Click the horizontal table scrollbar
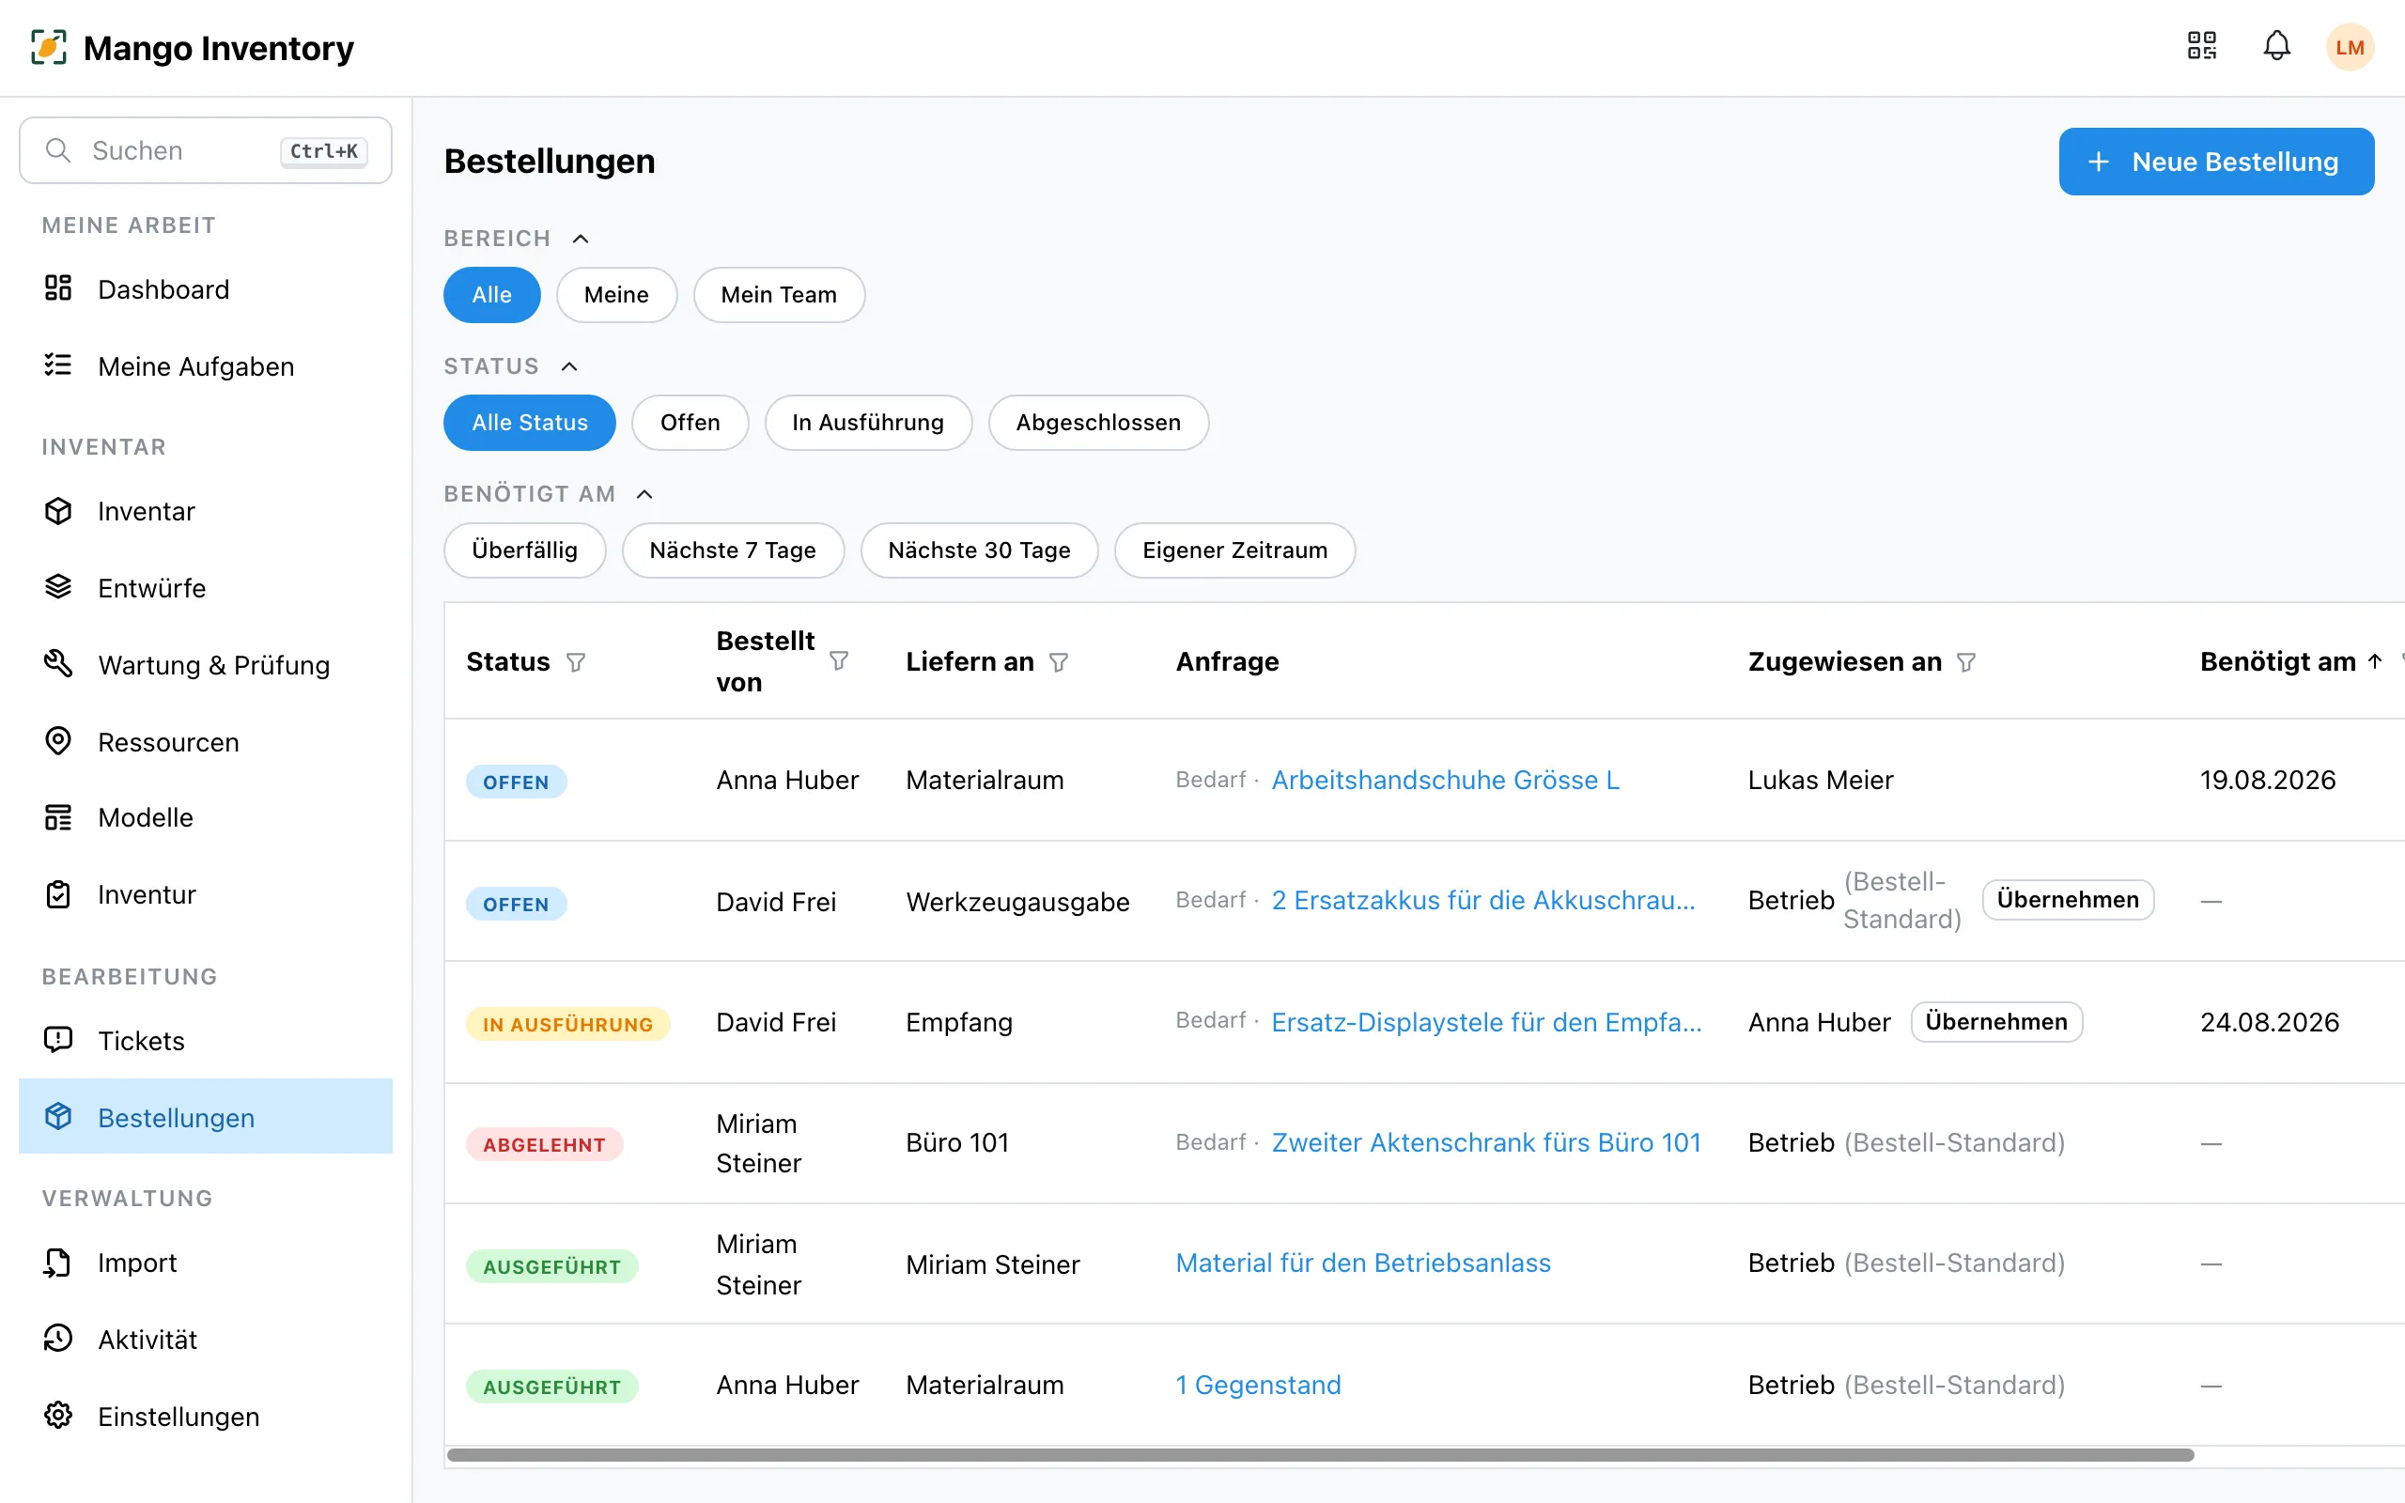2405x1503 pixels. (1320, 1455)
